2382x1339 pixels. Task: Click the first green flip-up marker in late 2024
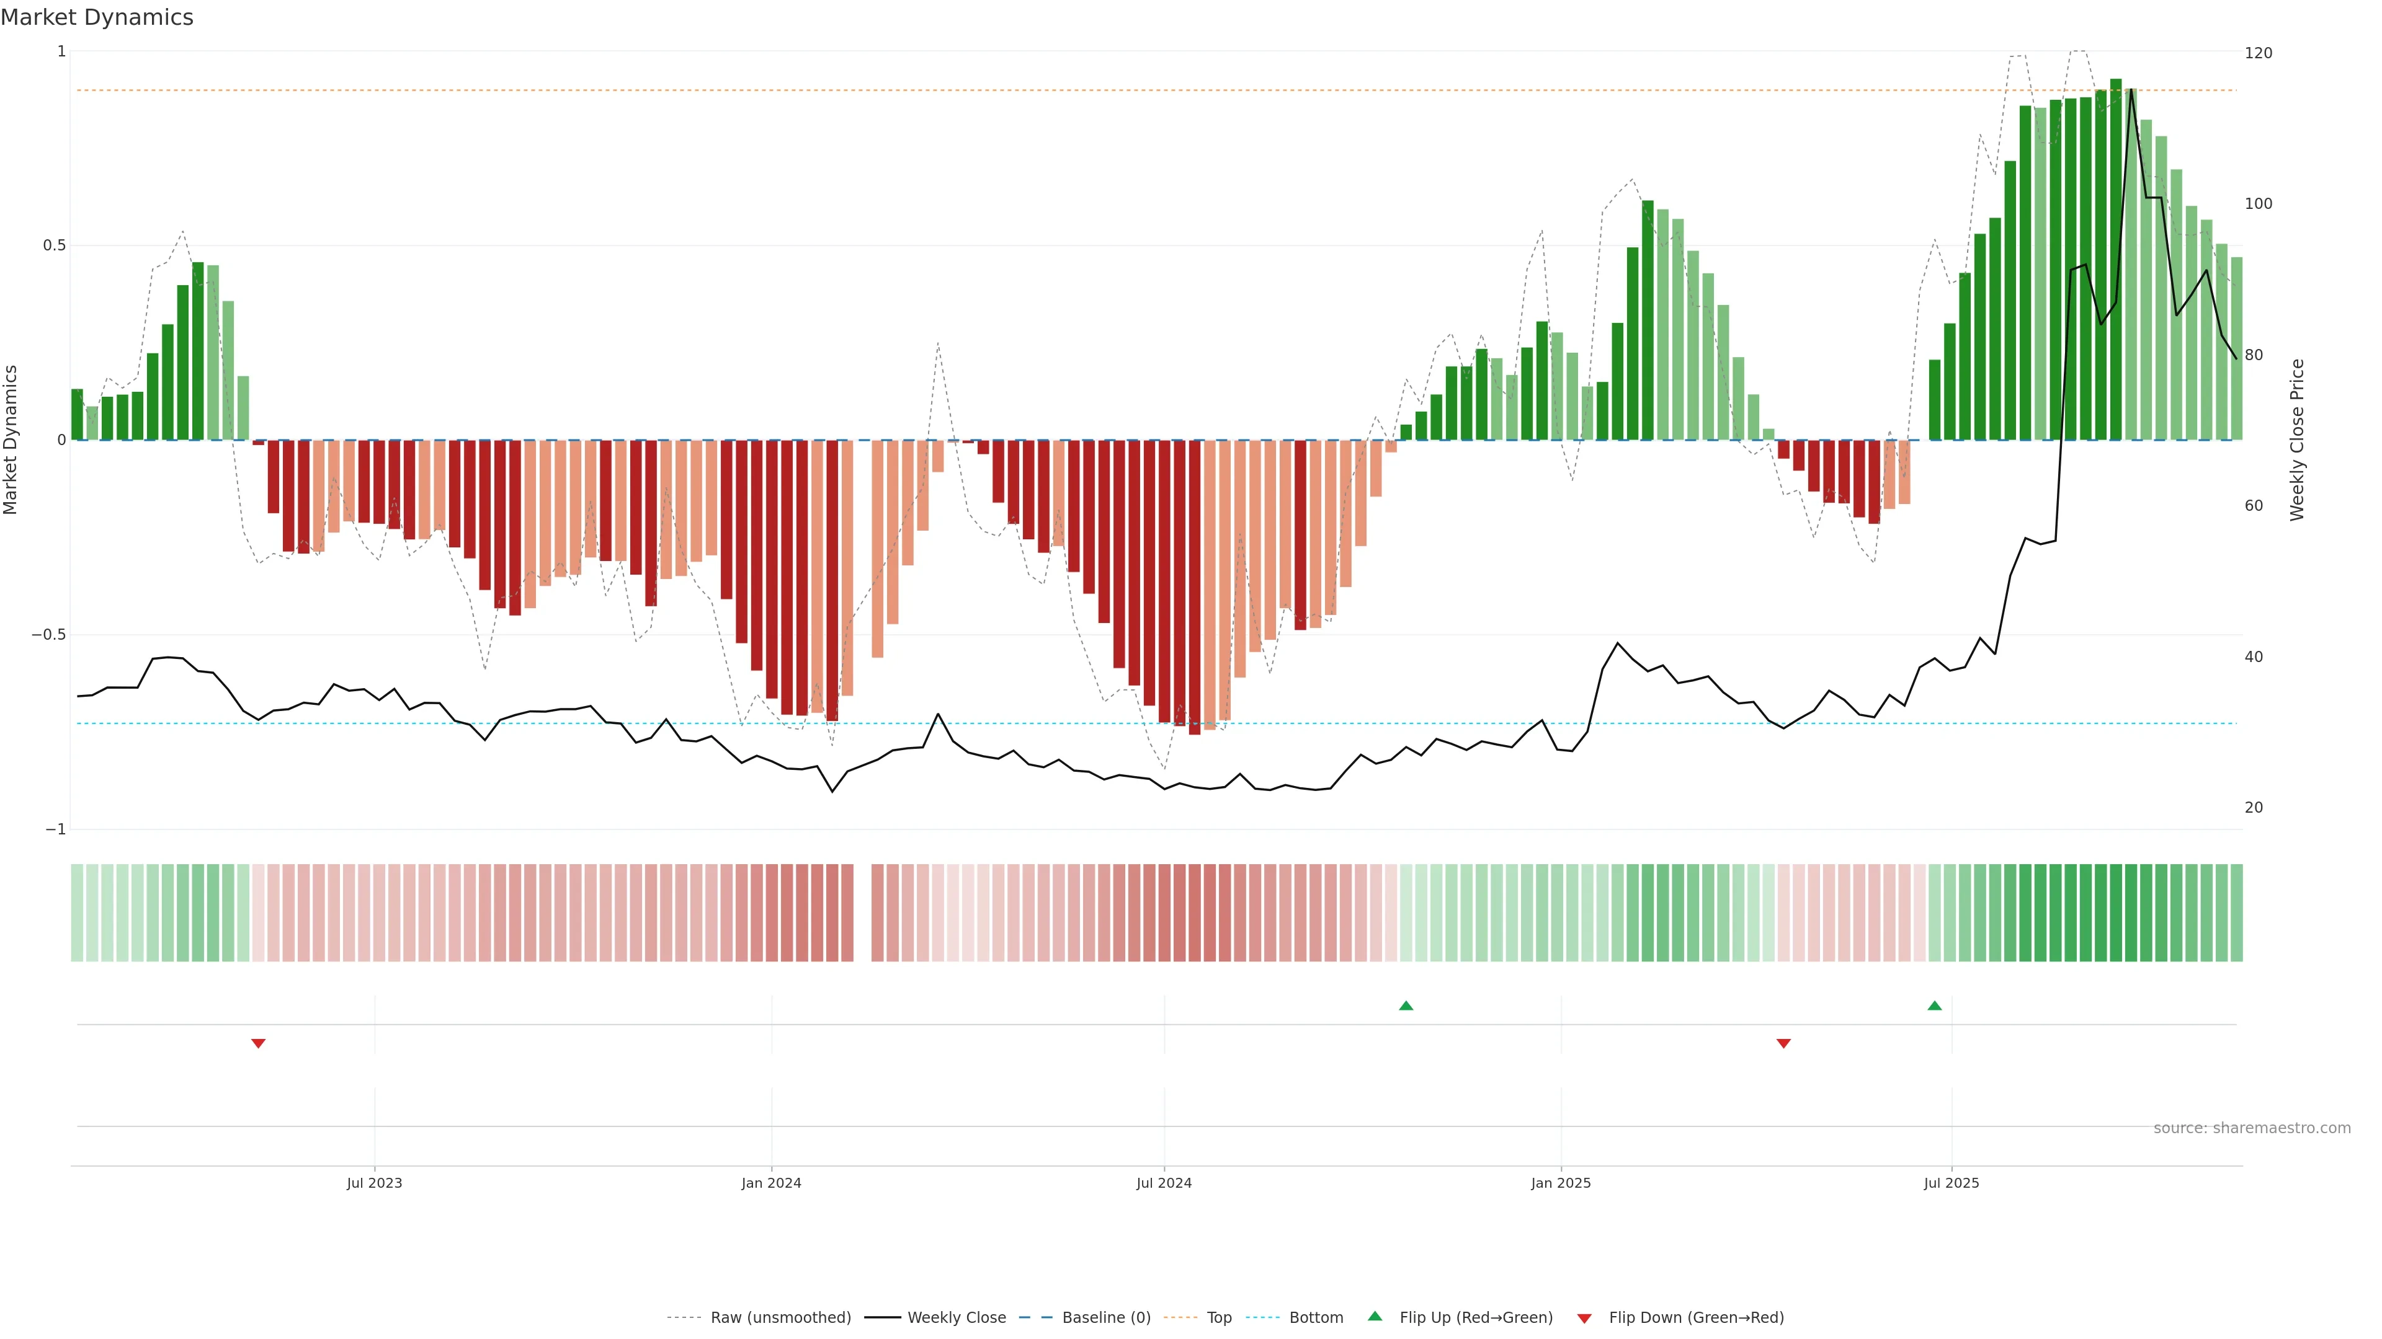tap(1406, 1005)
